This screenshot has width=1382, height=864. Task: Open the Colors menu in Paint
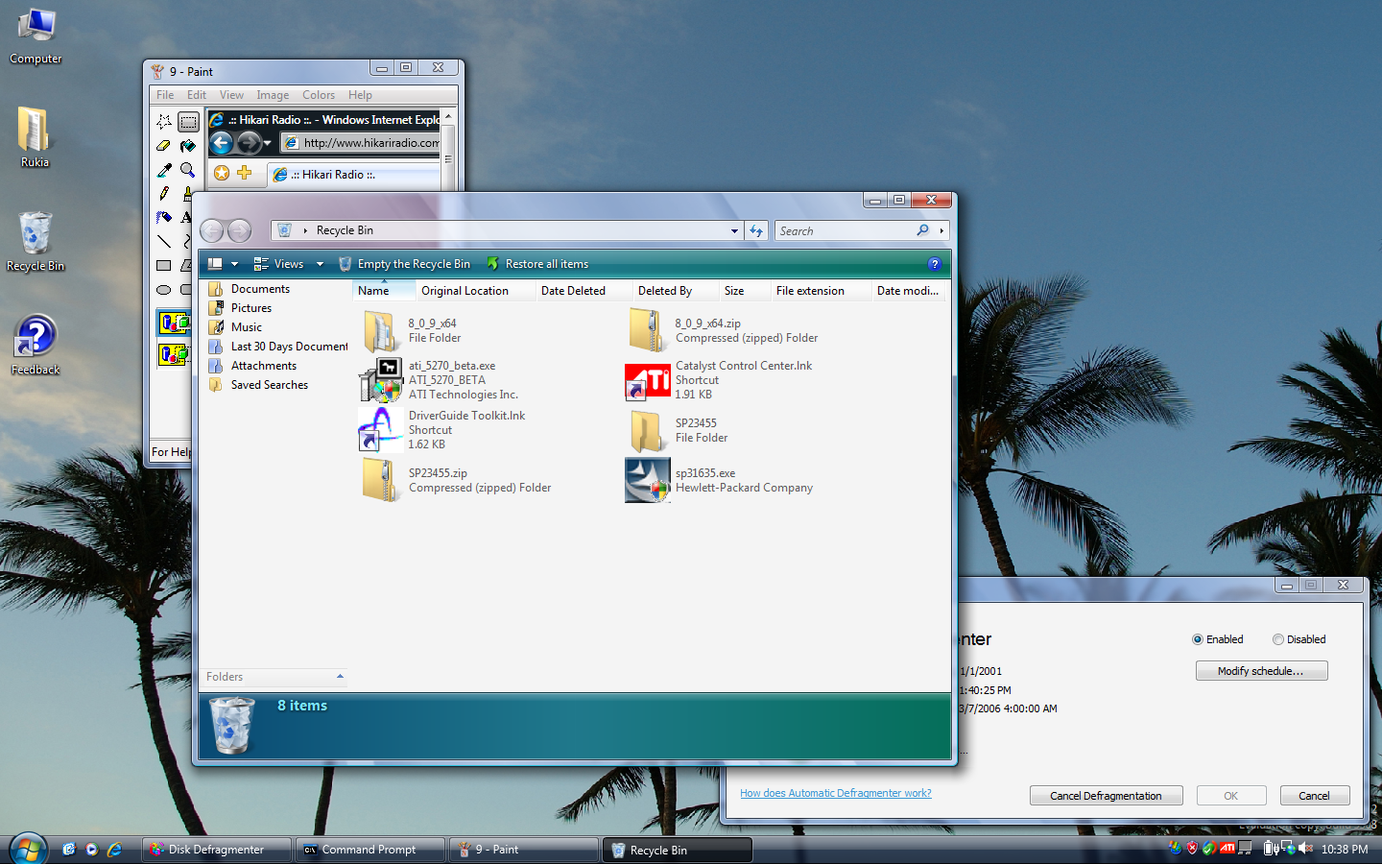[318, 95]
